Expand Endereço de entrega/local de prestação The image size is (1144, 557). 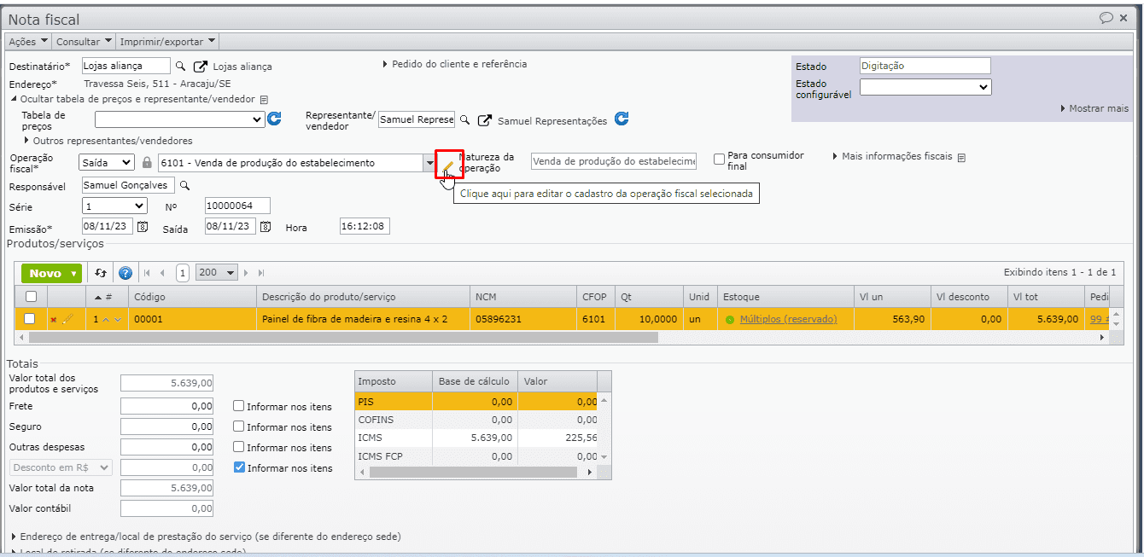coord(207,537)
